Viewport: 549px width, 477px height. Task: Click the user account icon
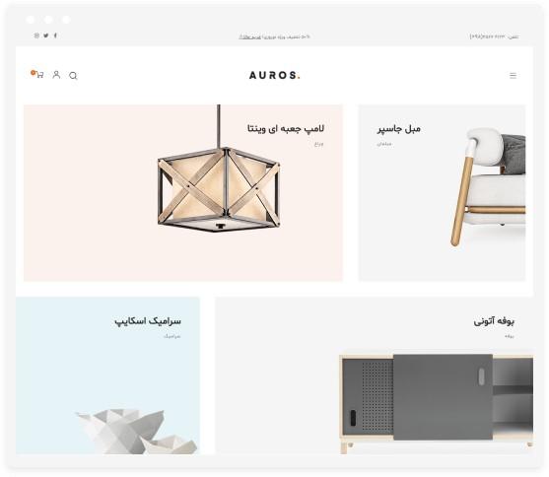56,75
